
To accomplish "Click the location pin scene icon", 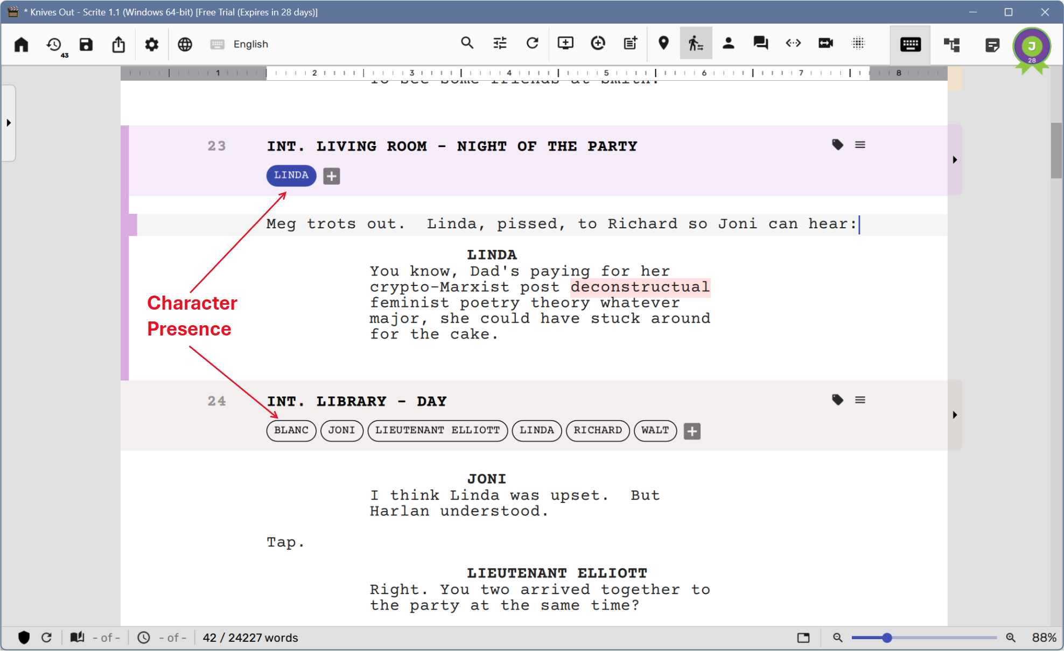I will coord(663,43).
